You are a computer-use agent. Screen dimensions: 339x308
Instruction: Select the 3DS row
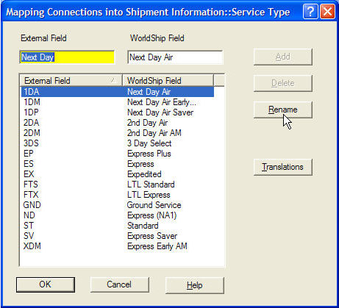click(x=118, y=143)
